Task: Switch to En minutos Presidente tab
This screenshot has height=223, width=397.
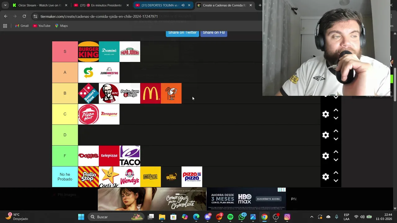Action: [101, 5]
